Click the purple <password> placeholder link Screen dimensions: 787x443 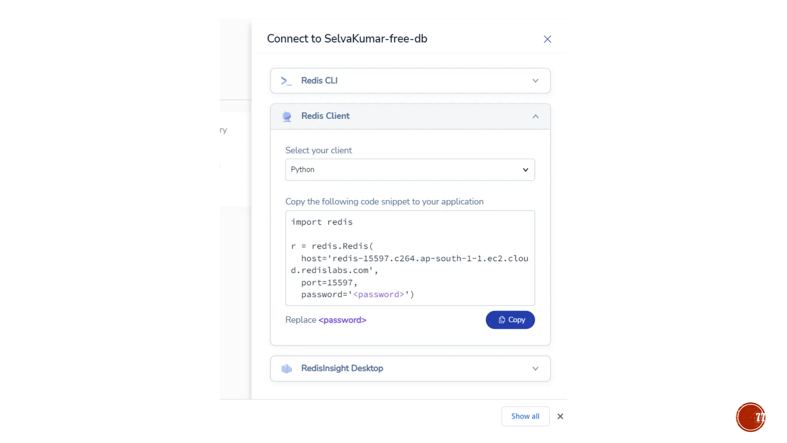(x=342, y=320)
